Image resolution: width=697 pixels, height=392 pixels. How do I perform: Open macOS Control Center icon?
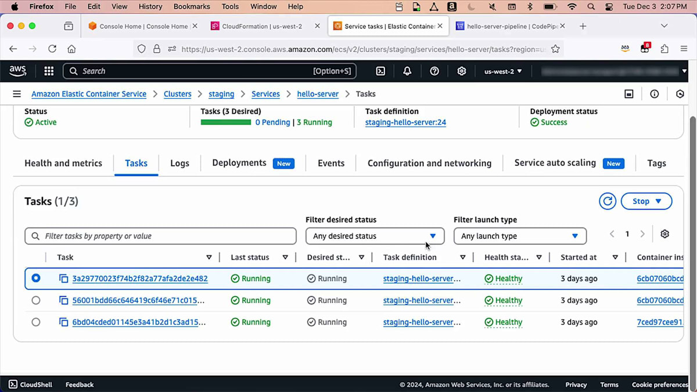tap(609, 7)
